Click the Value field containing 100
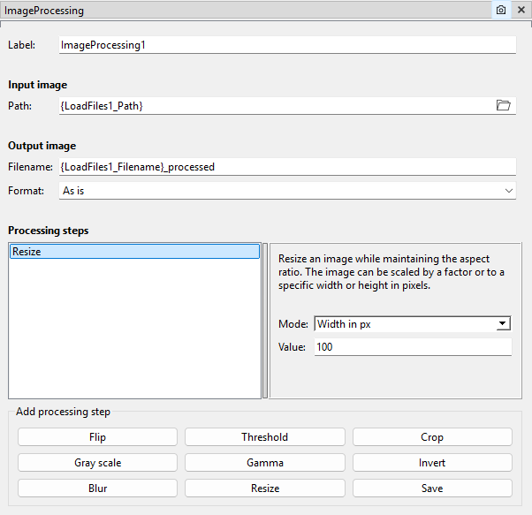 413,347
